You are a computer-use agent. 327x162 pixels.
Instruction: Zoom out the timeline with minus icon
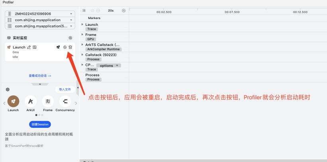pos(98,11)
